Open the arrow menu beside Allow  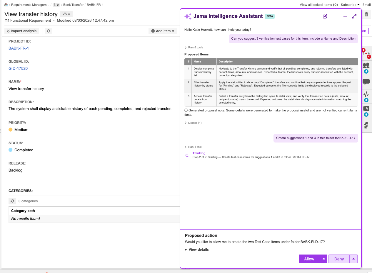point(323,259)
